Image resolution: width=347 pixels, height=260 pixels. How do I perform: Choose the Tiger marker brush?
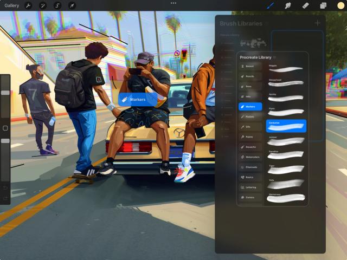click(x=286, y=169)
